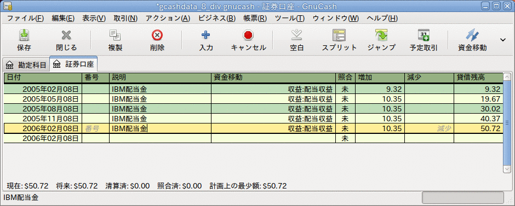Click the キャンセル (Cancel) stop icon
515x206 pixels.
pyautogui.click(x=248, y=35)
